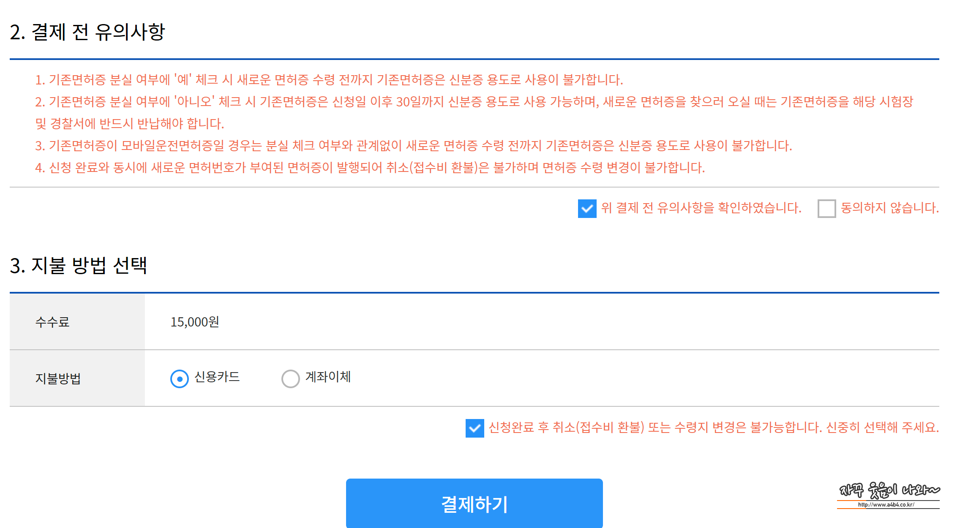Click notice line 1 about 분실 '예' 체크

[329, 80]
